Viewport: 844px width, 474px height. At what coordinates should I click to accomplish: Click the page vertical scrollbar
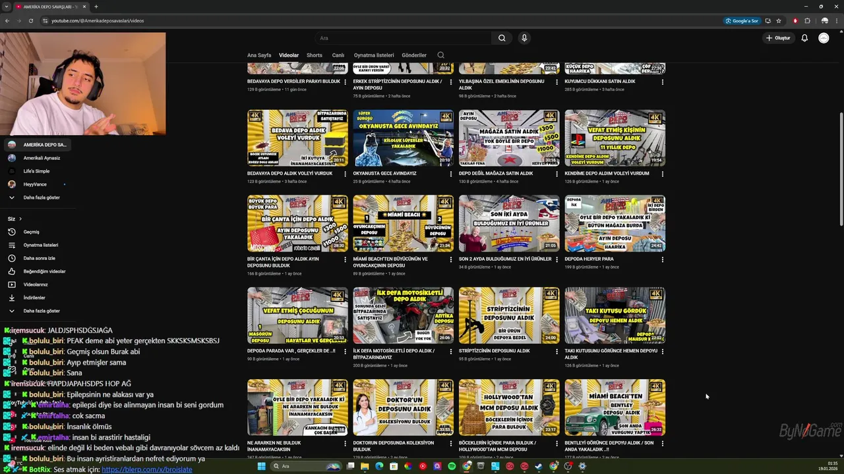click(841, 170)
